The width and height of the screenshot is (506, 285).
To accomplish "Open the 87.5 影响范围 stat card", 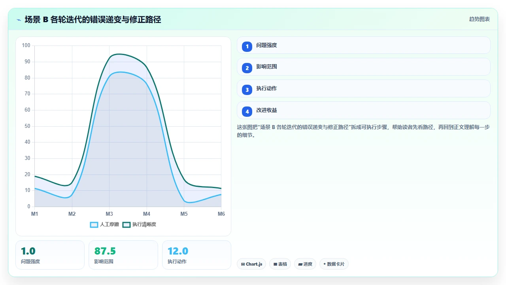I will coord(123,255).
